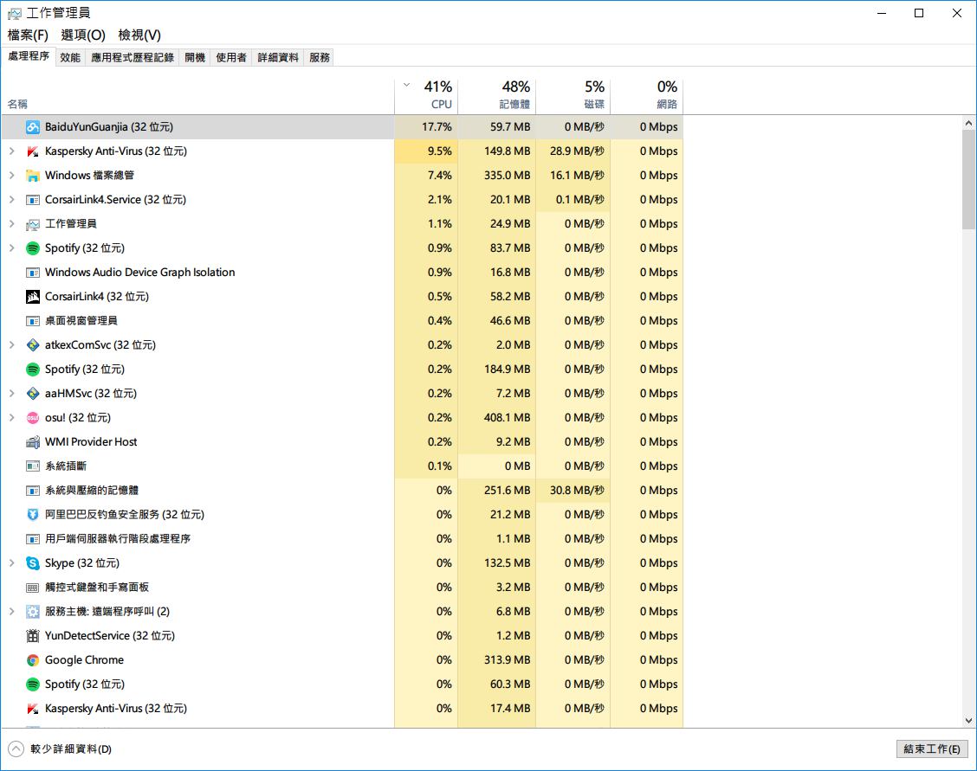Image resolution: width=977 pixels, height=771 pixels.
Task: Click the vertical scrollbar down arrow
Action: pos(968,720)
